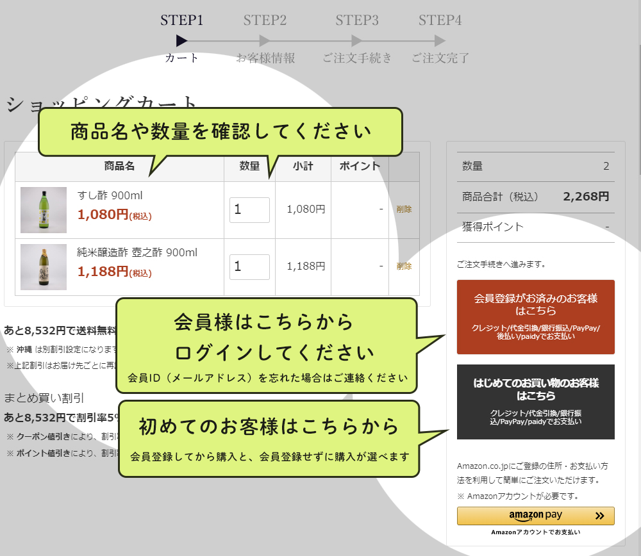Click すし酢 quantity input field
The height and width of the screenshot is (556, 641).
coord(249,209)
